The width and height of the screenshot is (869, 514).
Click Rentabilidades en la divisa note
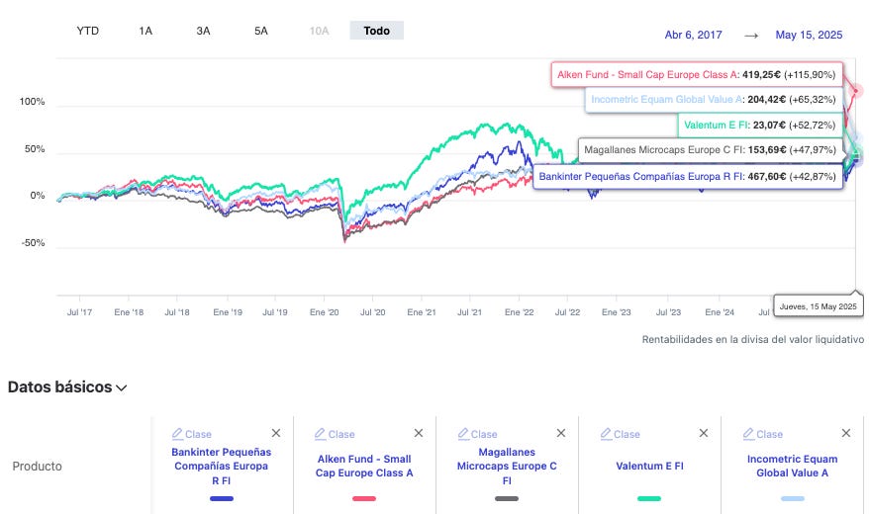click(x=752, y=340)
